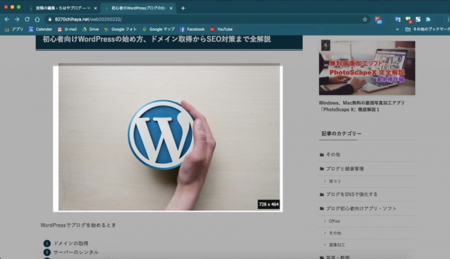Open the Calender bookmark

pyautogui.click(x=40, y=30)
